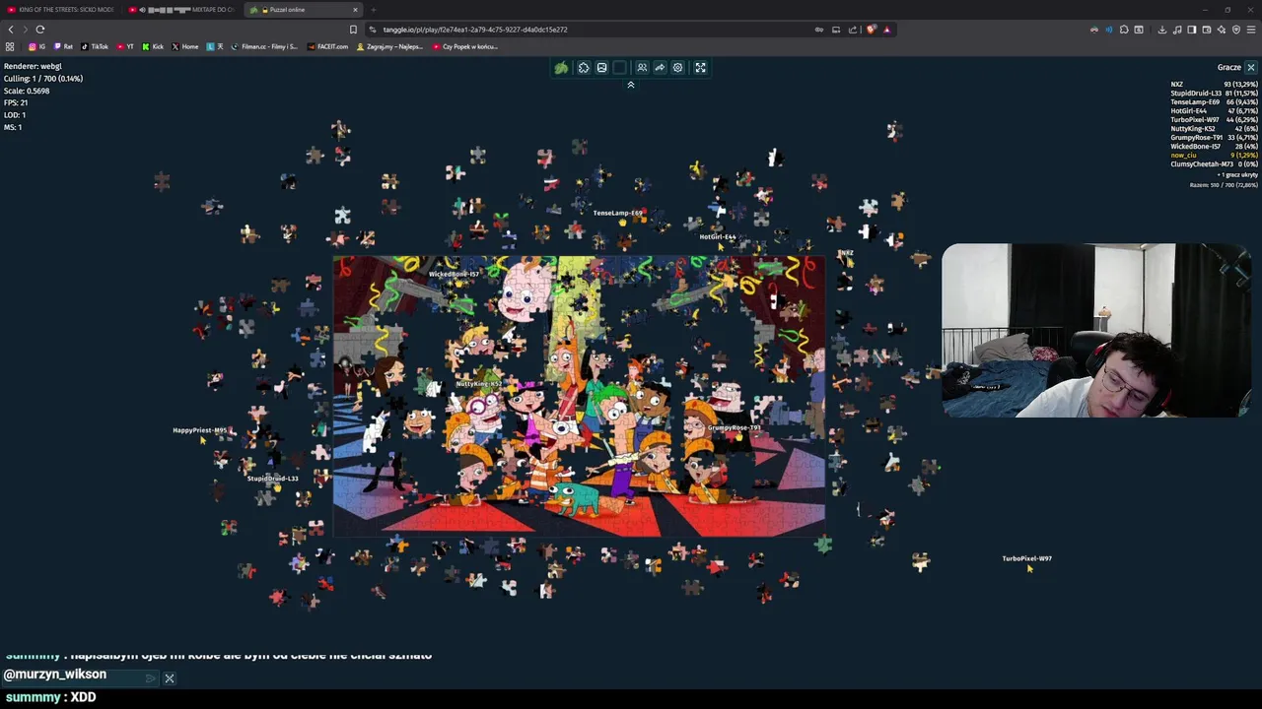
Task: Click the 'FPS: 21' debug text
Action: pyautogui.click(x=16, y=102)
